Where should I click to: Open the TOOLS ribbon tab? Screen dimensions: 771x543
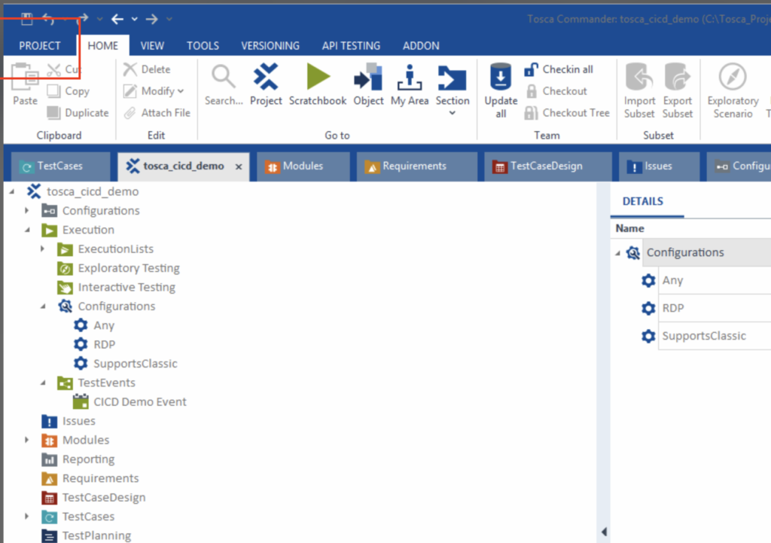coord(203,46)
